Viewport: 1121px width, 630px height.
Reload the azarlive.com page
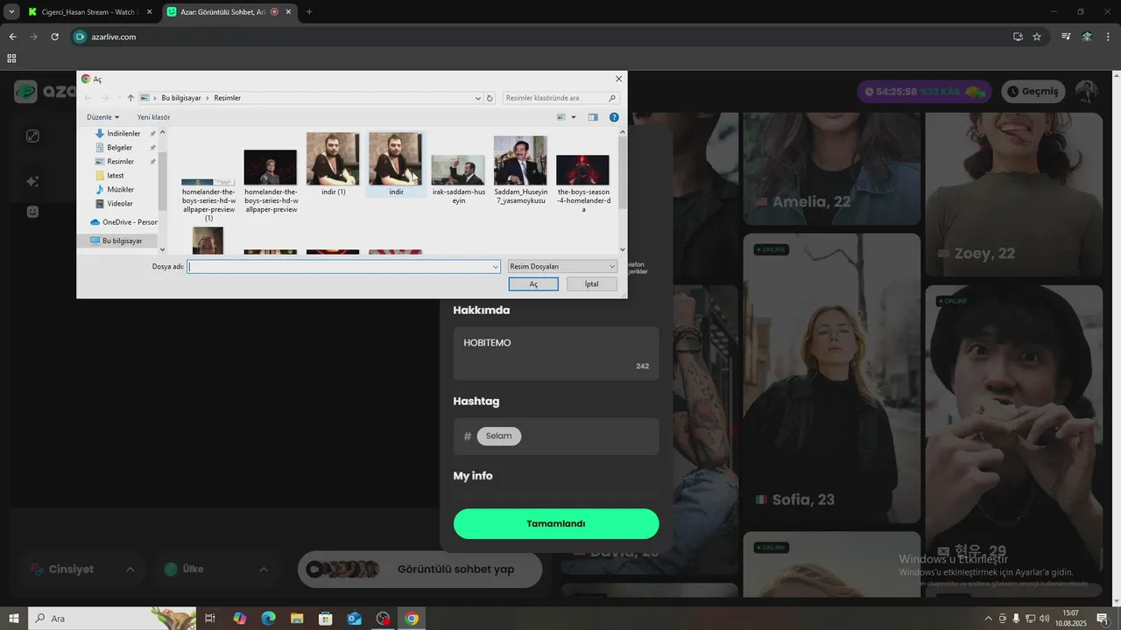tap(54, 37)
